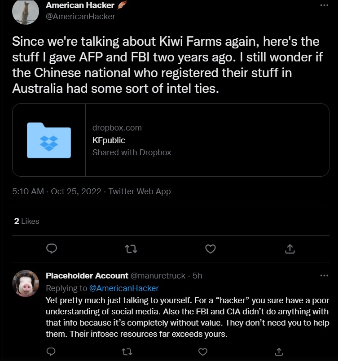Reply to Placeholder Account's comment

click(51, 351)
